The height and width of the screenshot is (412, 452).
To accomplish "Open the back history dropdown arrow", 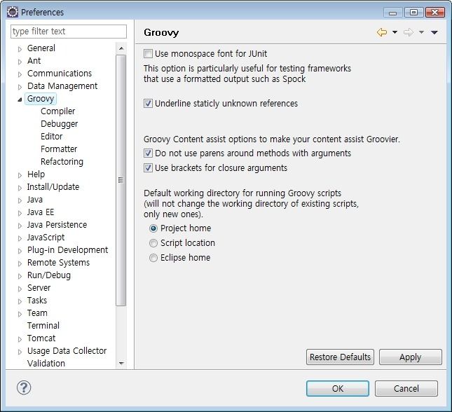I will [395, 32].
